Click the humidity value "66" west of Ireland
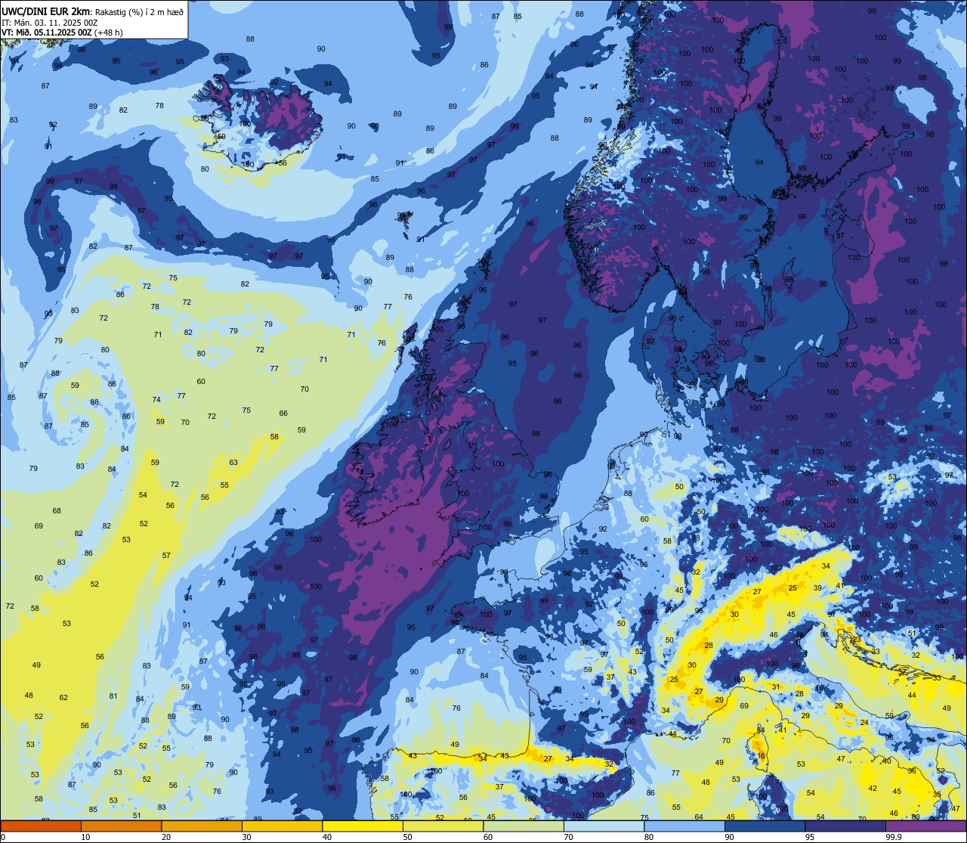The width and height of the screenshot is (967, 843). [x=283, y=414]
